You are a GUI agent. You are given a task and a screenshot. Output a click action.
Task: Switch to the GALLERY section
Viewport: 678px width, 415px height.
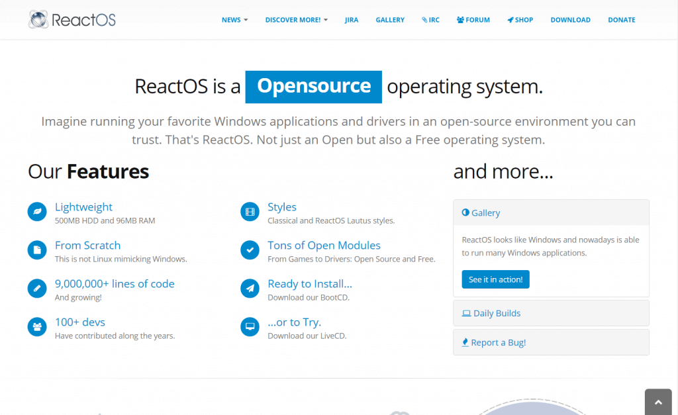(x=390, y=20)
